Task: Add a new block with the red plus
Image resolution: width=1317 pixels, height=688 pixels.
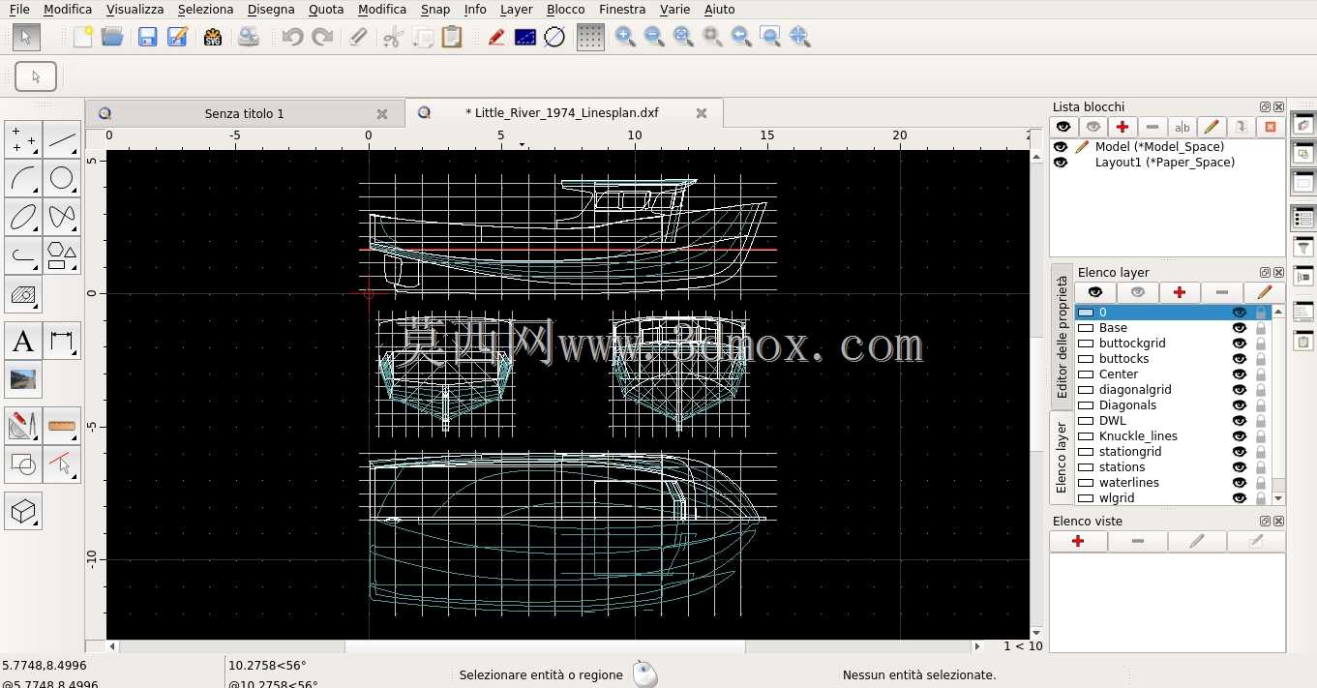Action: pyautogui.click(x=1122, y=127)
